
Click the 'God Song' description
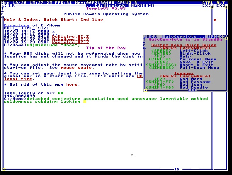click(191, 84)
